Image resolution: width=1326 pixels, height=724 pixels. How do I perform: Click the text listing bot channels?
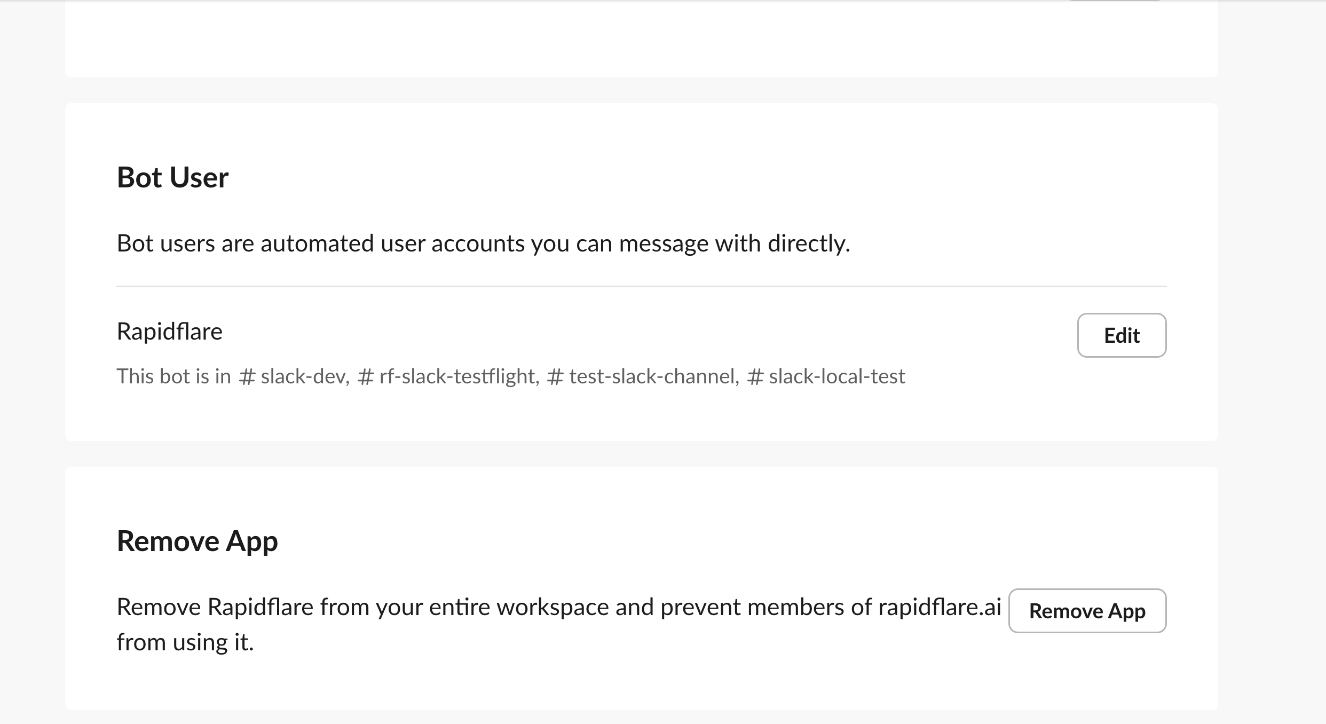511,376
